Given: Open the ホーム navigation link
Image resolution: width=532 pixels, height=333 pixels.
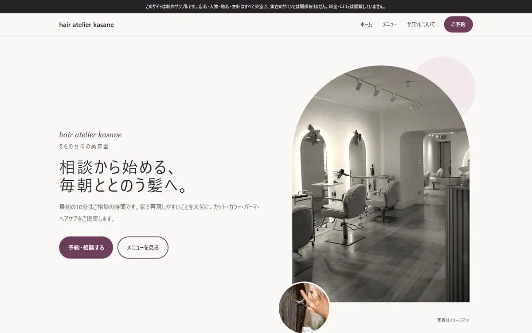Looking at the screenshot, I should pyautogui.click(x=366, y=24).
